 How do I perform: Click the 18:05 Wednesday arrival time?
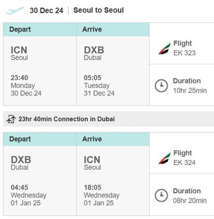tap(101, 195)
